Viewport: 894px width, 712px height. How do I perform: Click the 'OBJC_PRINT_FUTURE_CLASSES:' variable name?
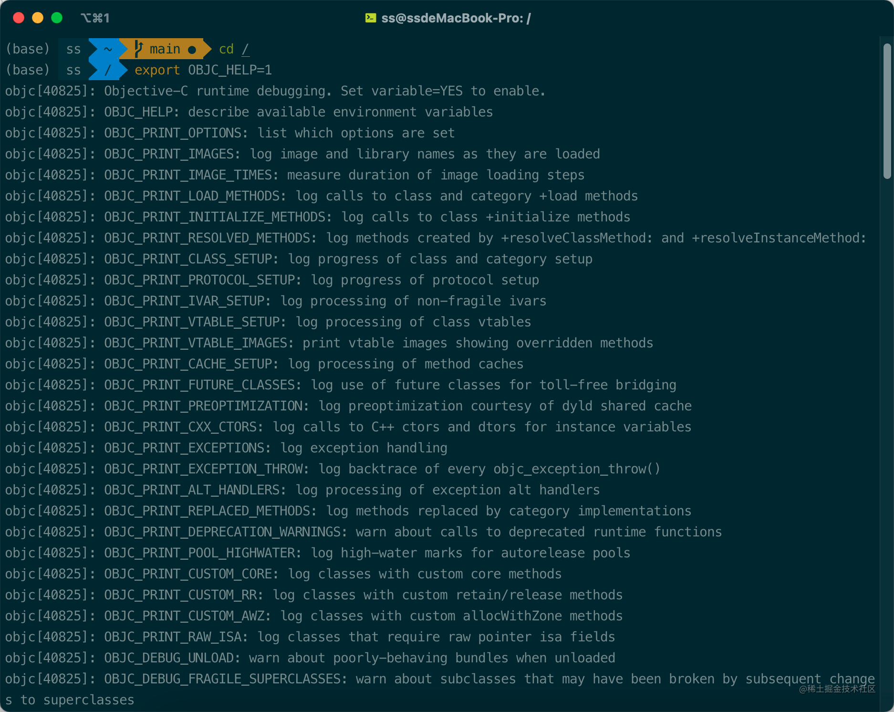(203, 385)
